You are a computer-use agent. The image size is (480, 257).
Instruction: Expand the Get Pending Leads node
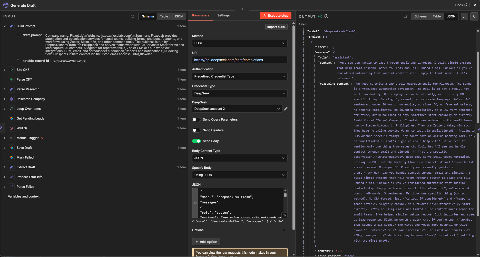4,118
